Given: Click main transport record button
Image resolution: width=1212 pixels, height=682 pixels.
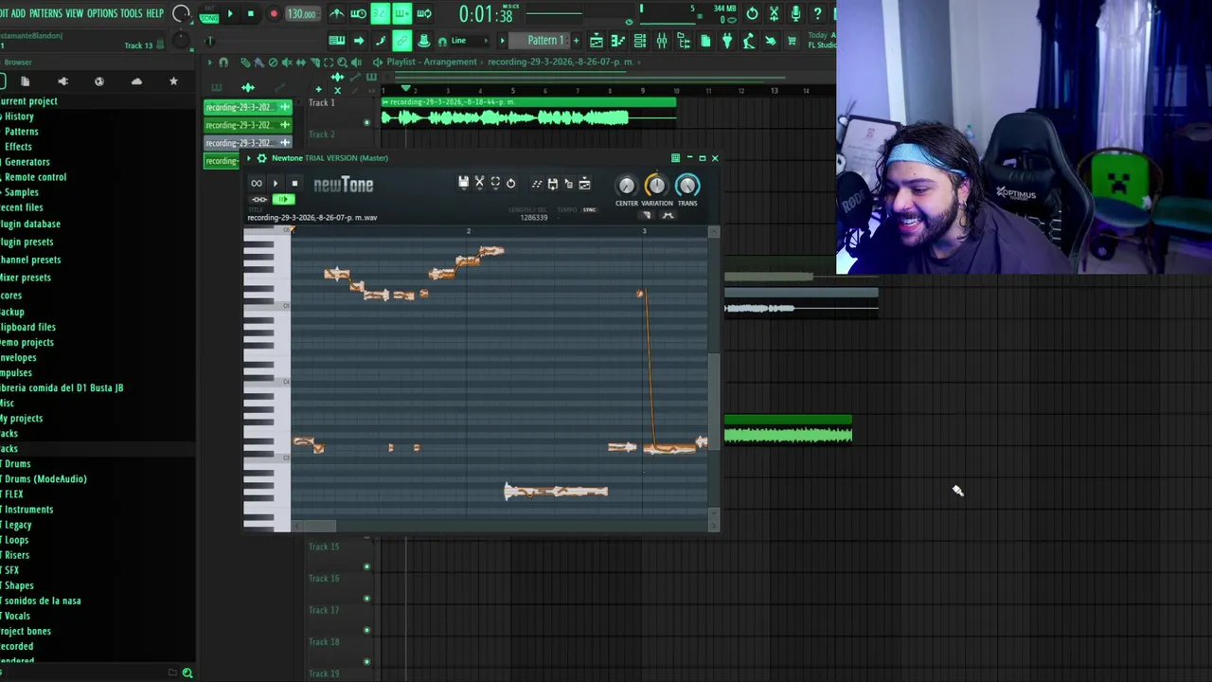Looking at the screenshot, I should 274,14.
